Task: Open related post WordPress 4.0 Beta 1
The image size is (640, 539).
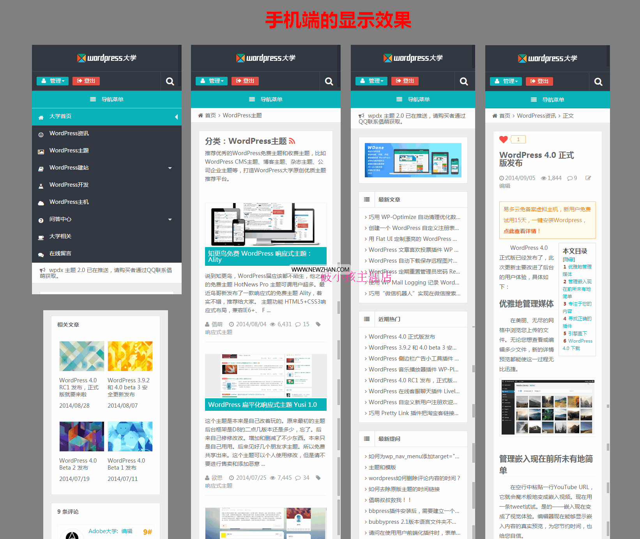Action: 130,437
